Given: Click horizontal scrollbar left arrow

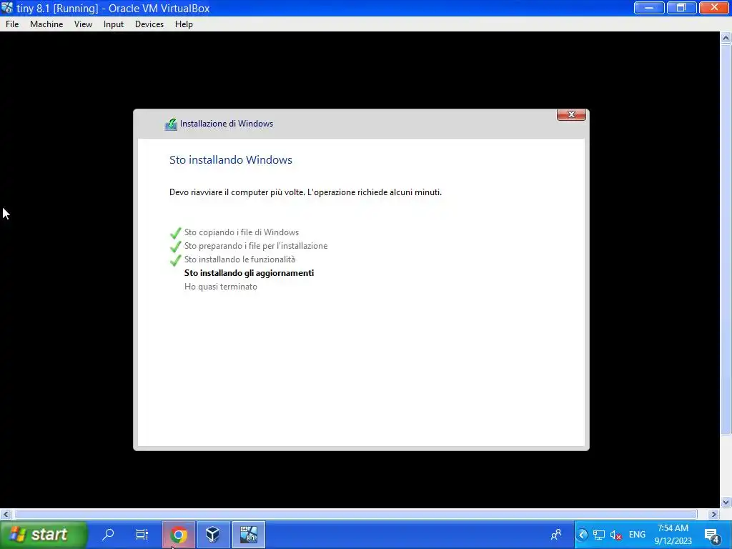Looking at the screenshot, I should [x=6, y=514].
